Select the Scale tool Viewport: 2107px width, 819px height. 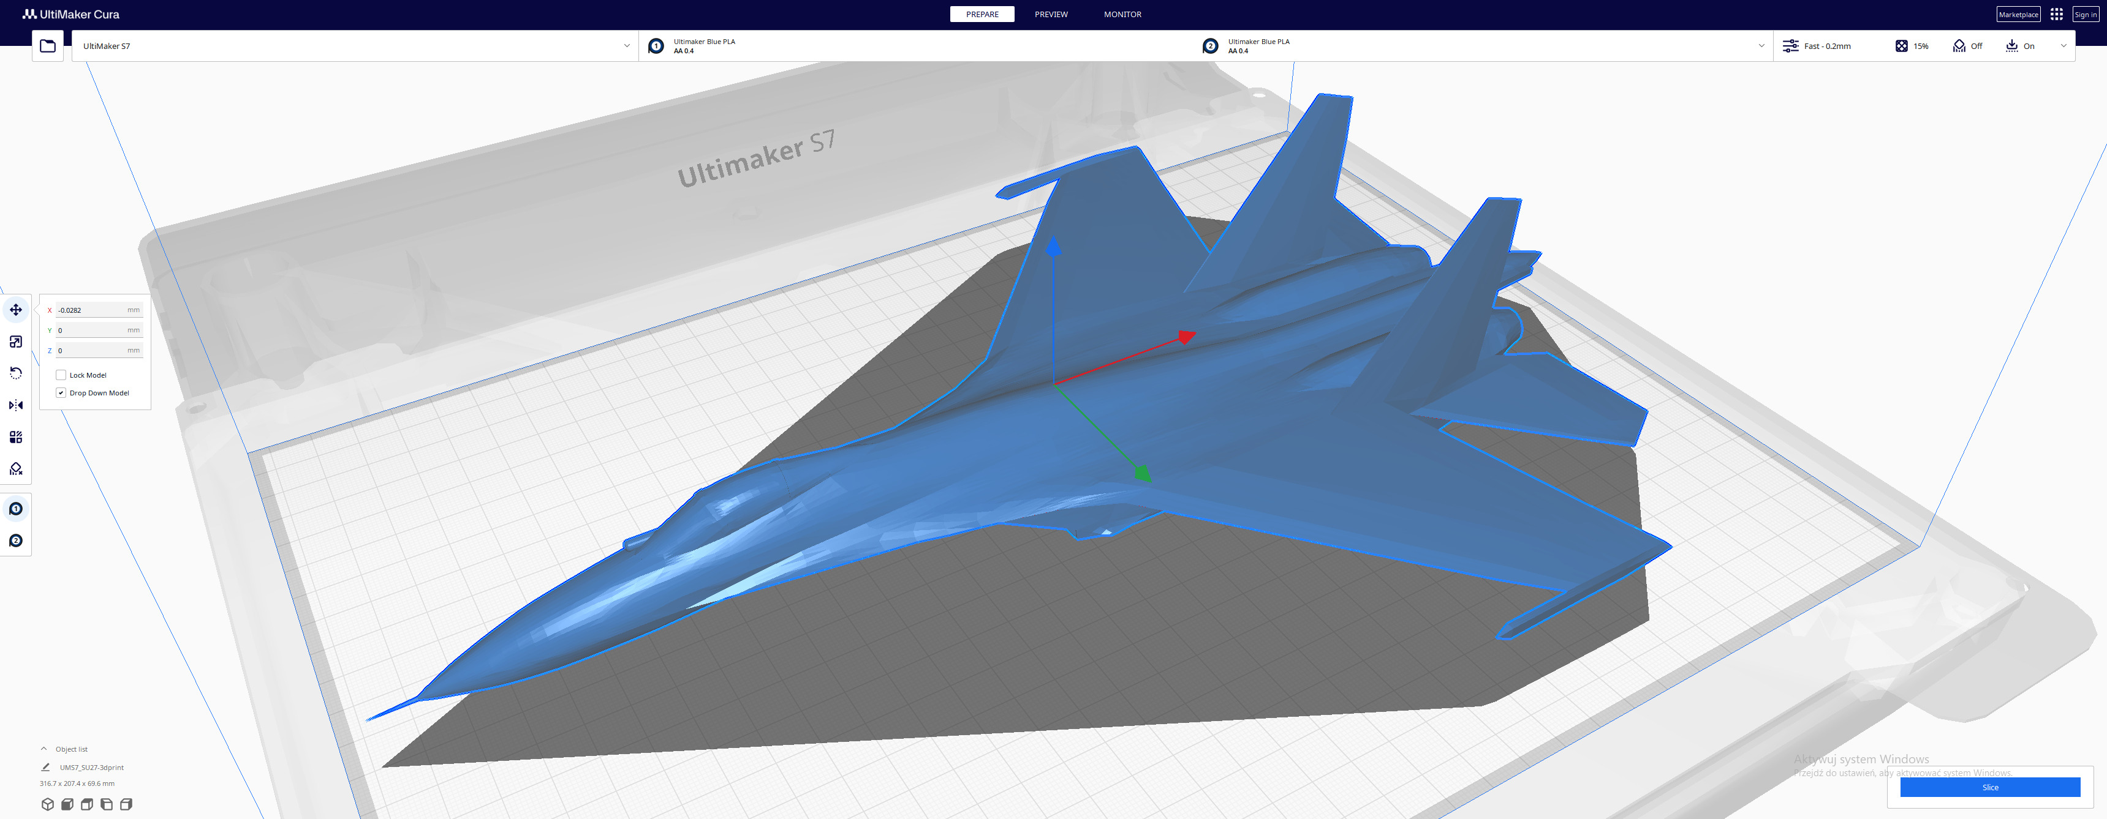pos(15,342)
